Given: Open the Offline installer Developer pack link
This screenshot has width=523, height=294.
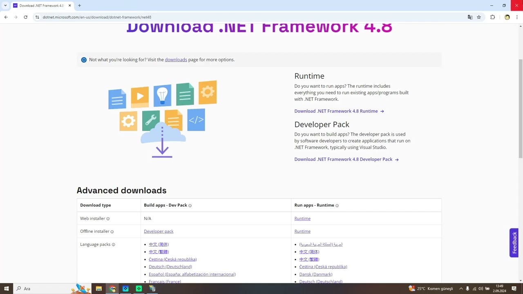Looking at the screenshot, I should 159,231.
